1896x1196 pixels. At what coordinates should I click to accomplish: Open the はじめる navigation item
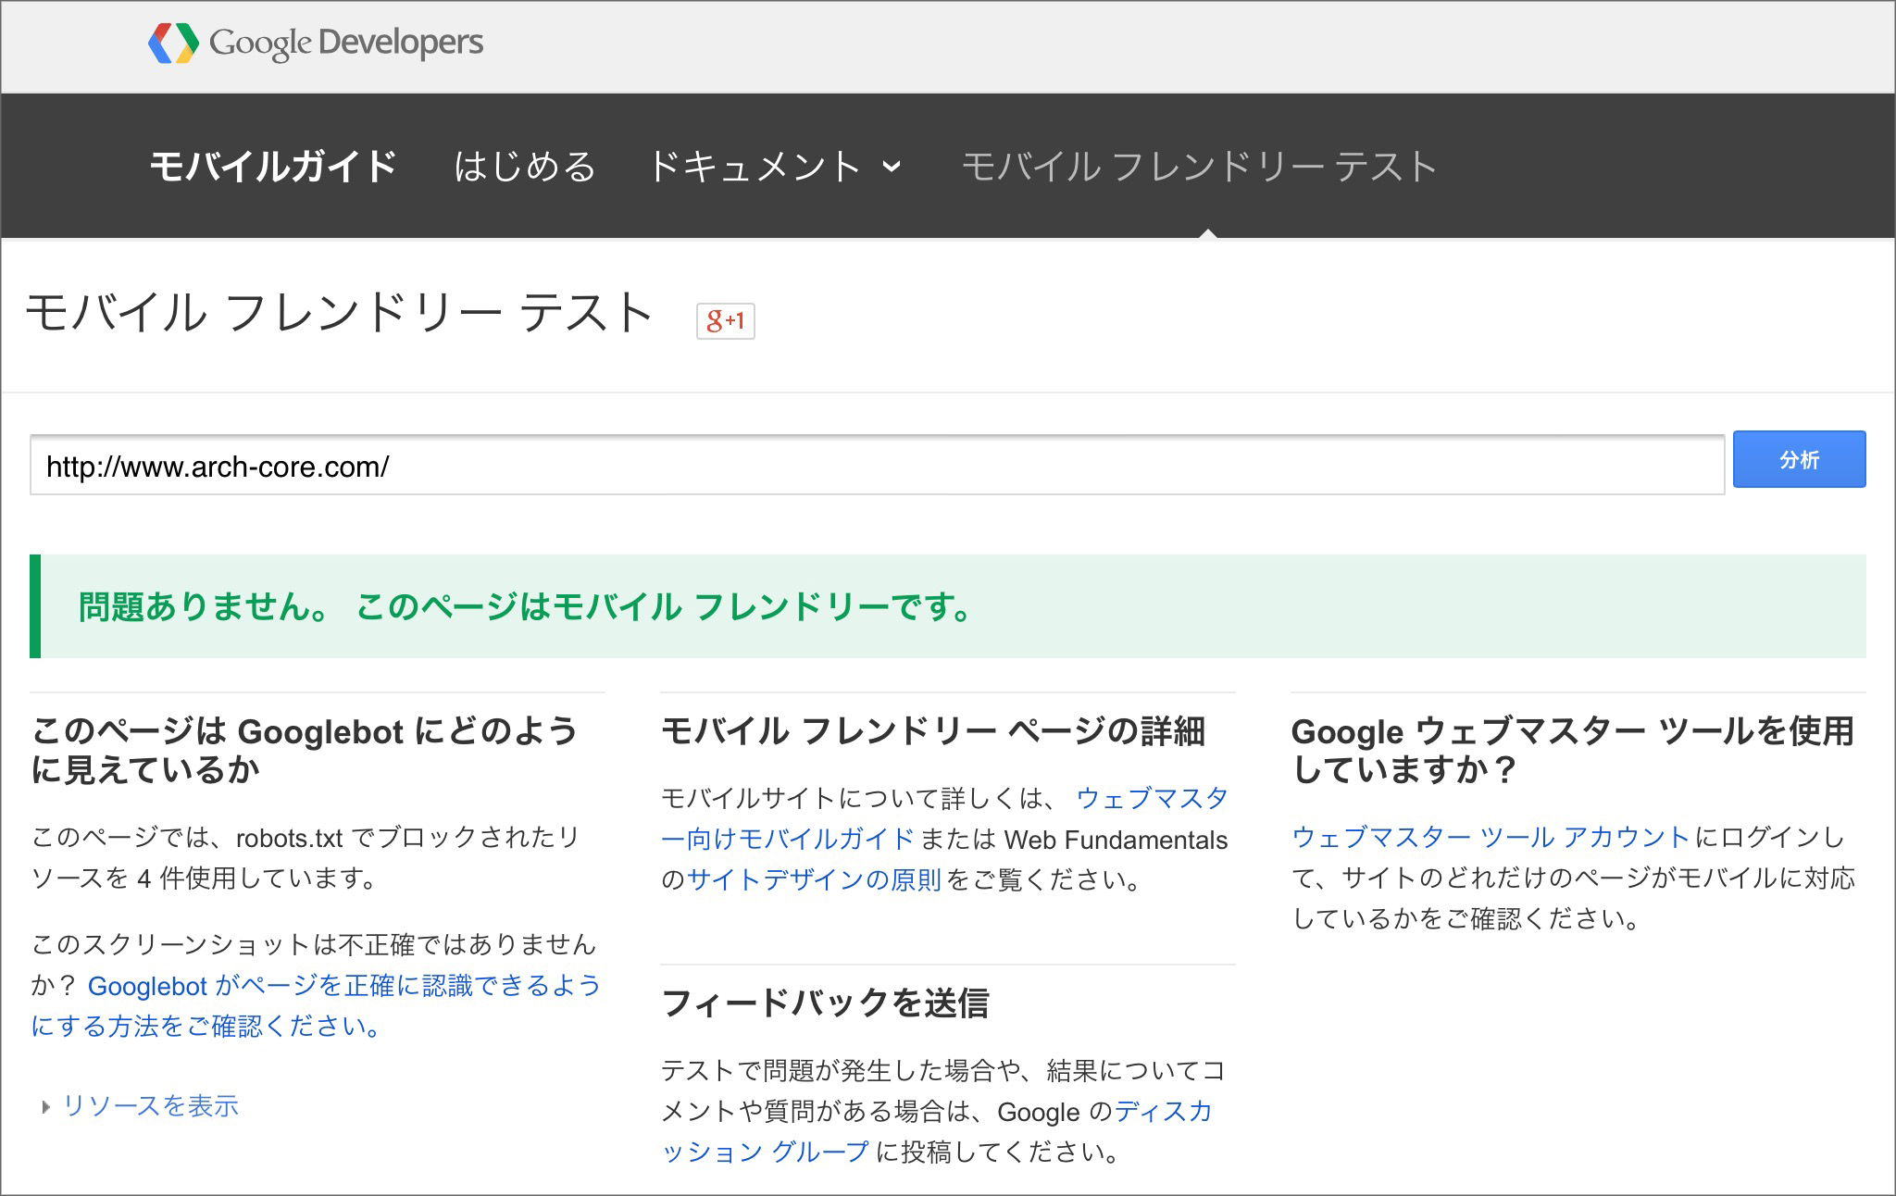click(525, 167)
